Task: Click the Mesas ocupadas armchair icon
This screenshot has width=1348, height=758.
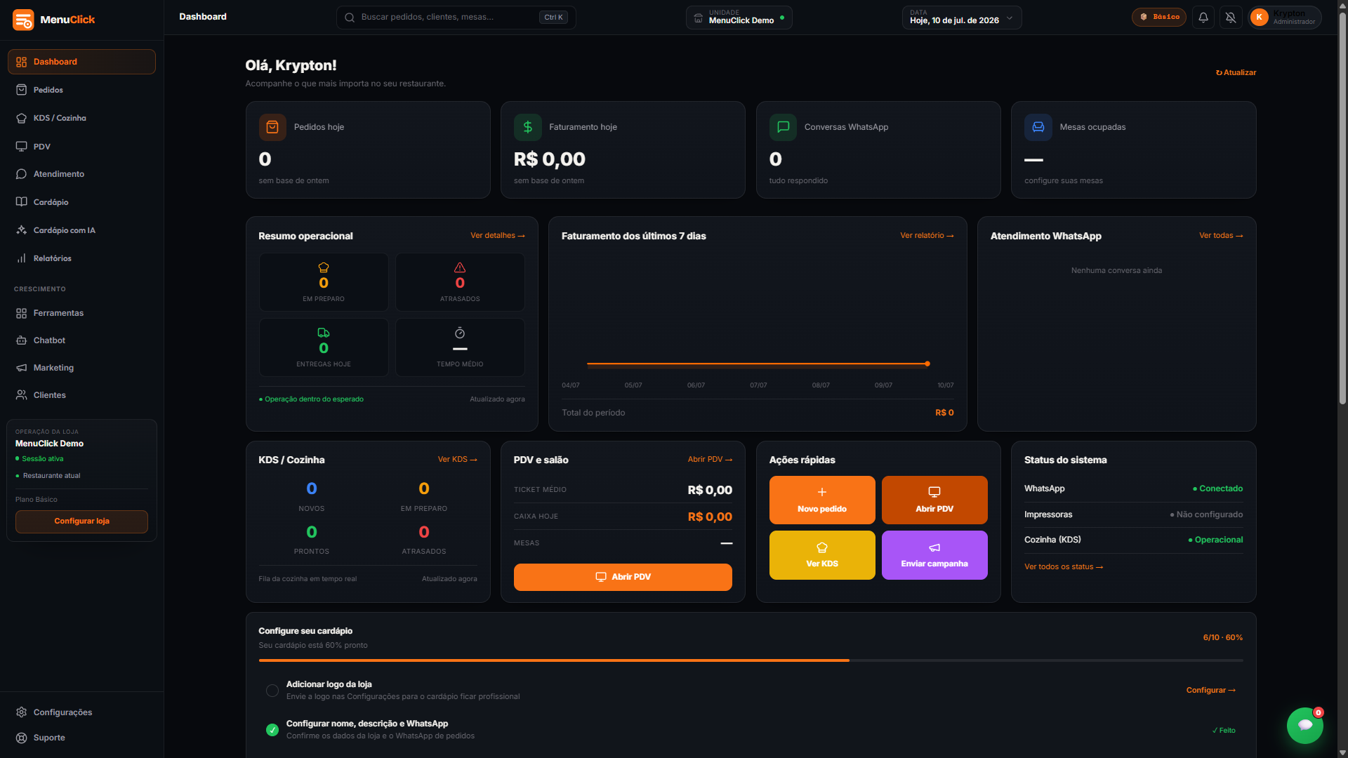Action: (1038, 127)
